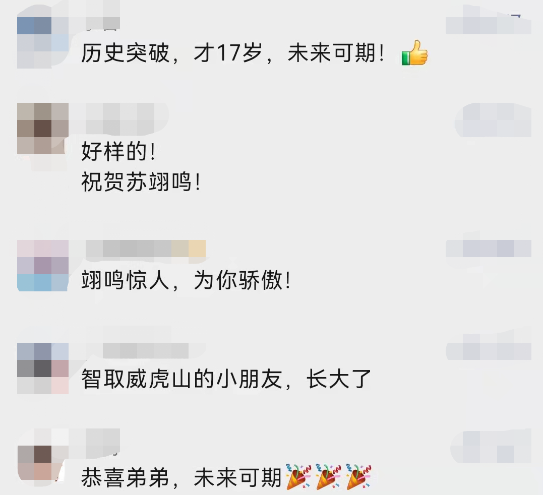
Task: Click blurred like area beside 好样的 comment
Action: pos(493,120)
